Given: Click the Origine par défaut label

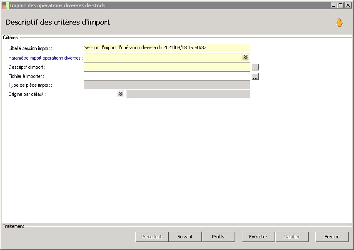Looking at the screenshot, I should pyautogui.click(x=27, y=94).
